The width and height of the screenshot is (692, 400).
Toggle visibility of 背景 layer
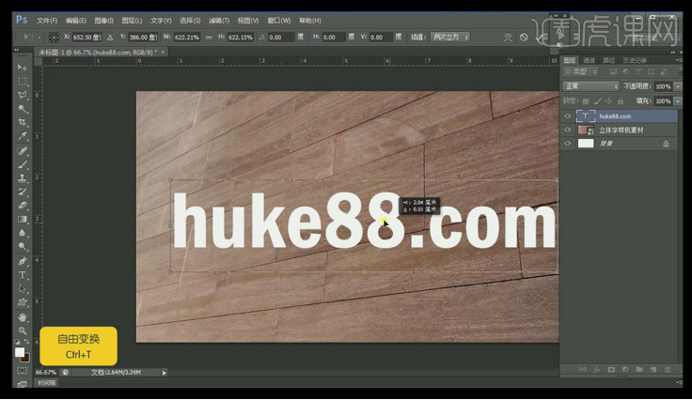point(567,144)
